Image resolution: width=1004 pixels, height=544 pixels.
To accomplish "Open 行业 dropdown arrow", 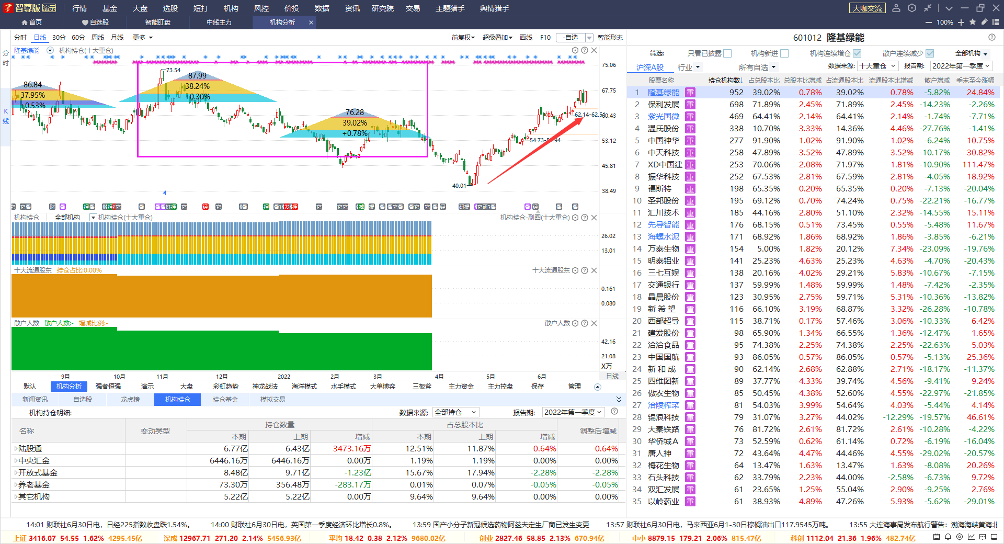I will point(697,67).
